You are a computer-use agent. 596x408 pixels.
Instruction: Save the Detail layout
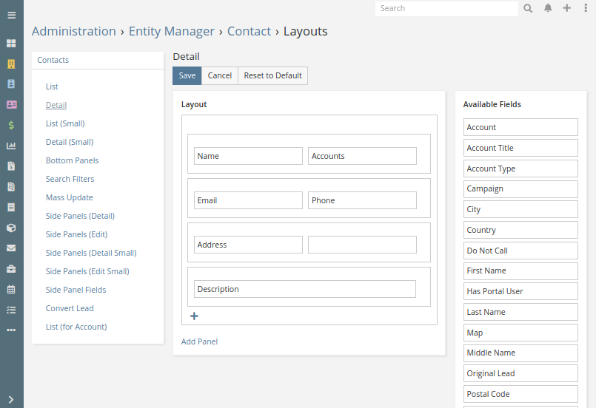tap(187, 75)
